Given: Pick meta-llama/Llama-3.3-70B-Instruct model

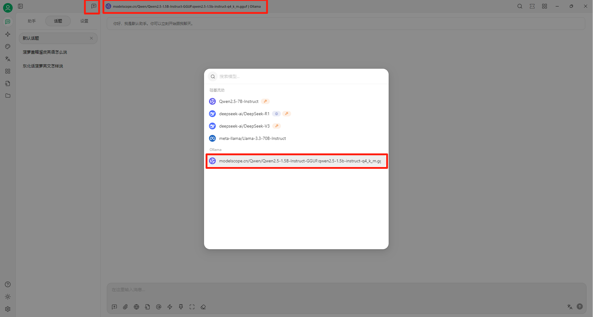Looking at the screenshot, I should click(252, 138).
